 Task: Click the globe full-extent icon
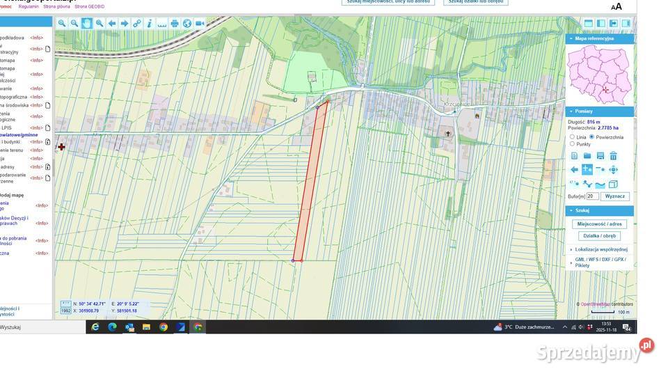(187, 23)
